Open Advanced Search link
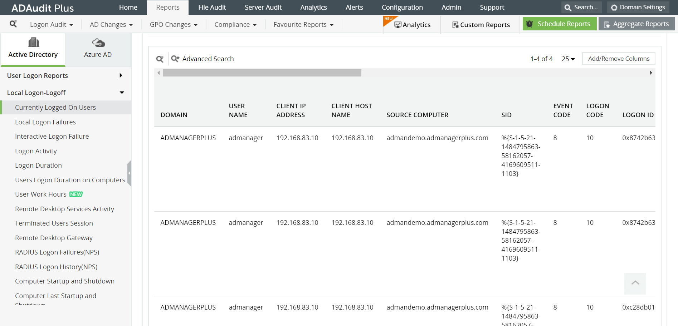This screenshot has height=326, width=678. (x=208, y=59)
